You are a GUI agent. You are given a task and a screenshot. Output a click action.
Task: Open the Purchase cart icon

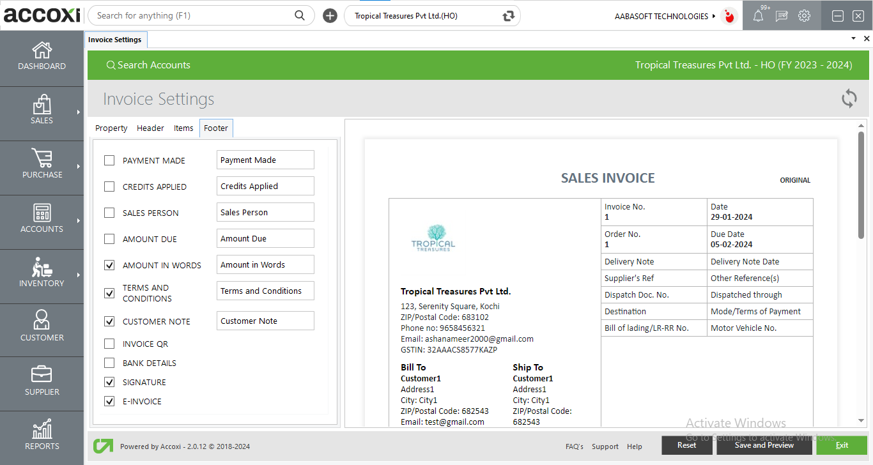point(42,158)
